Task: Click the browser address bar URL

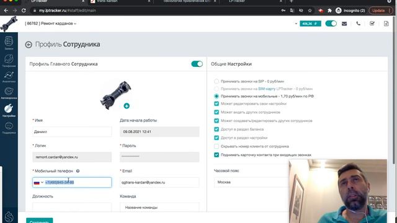Action: tap(68, 11)
